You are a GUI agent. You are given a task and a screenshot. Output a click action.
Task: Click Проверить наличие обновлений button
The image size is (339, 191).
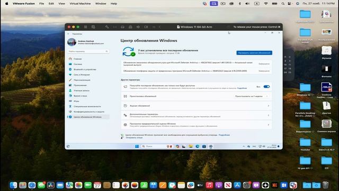click(254, 53)
